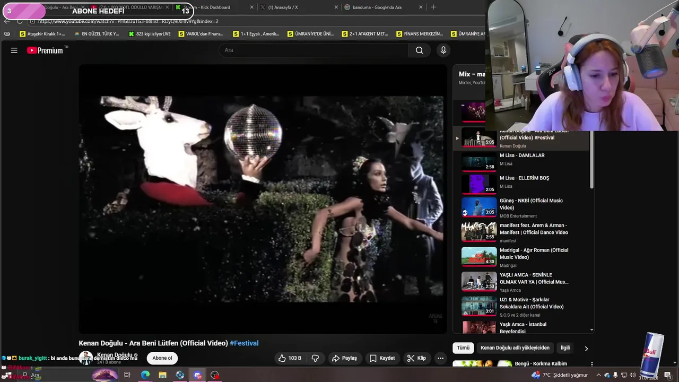Viewport: 679px width, 382px height.
Task: Open '823 kişi izliyorLIVE' bookmark
Action: pyautogui.click(x=150, y=34)
